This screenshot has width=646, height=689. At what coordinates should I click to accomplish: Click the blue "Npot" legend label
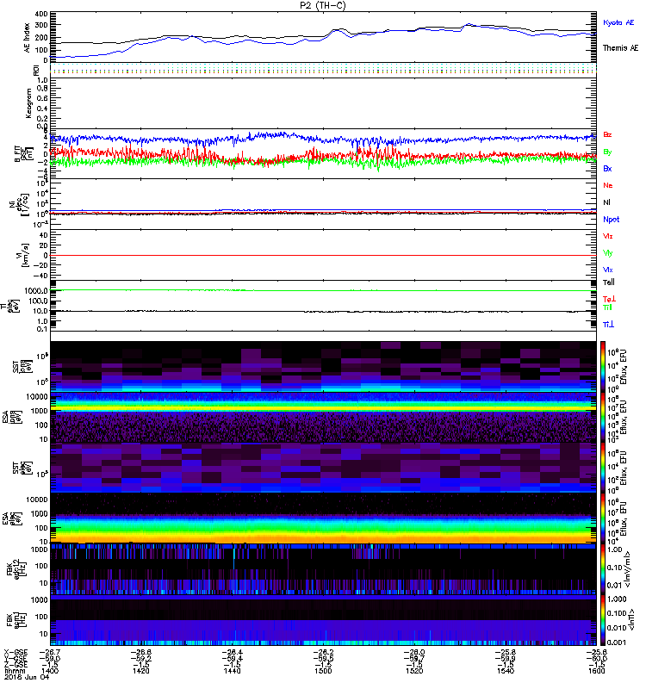click(611, 220)
